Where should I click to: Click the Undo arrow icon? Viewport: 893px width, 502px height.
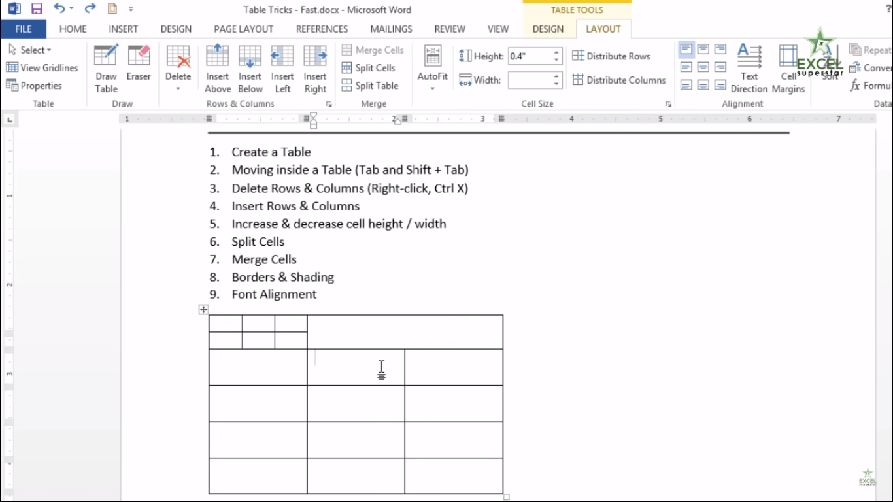tap(59, 9)
